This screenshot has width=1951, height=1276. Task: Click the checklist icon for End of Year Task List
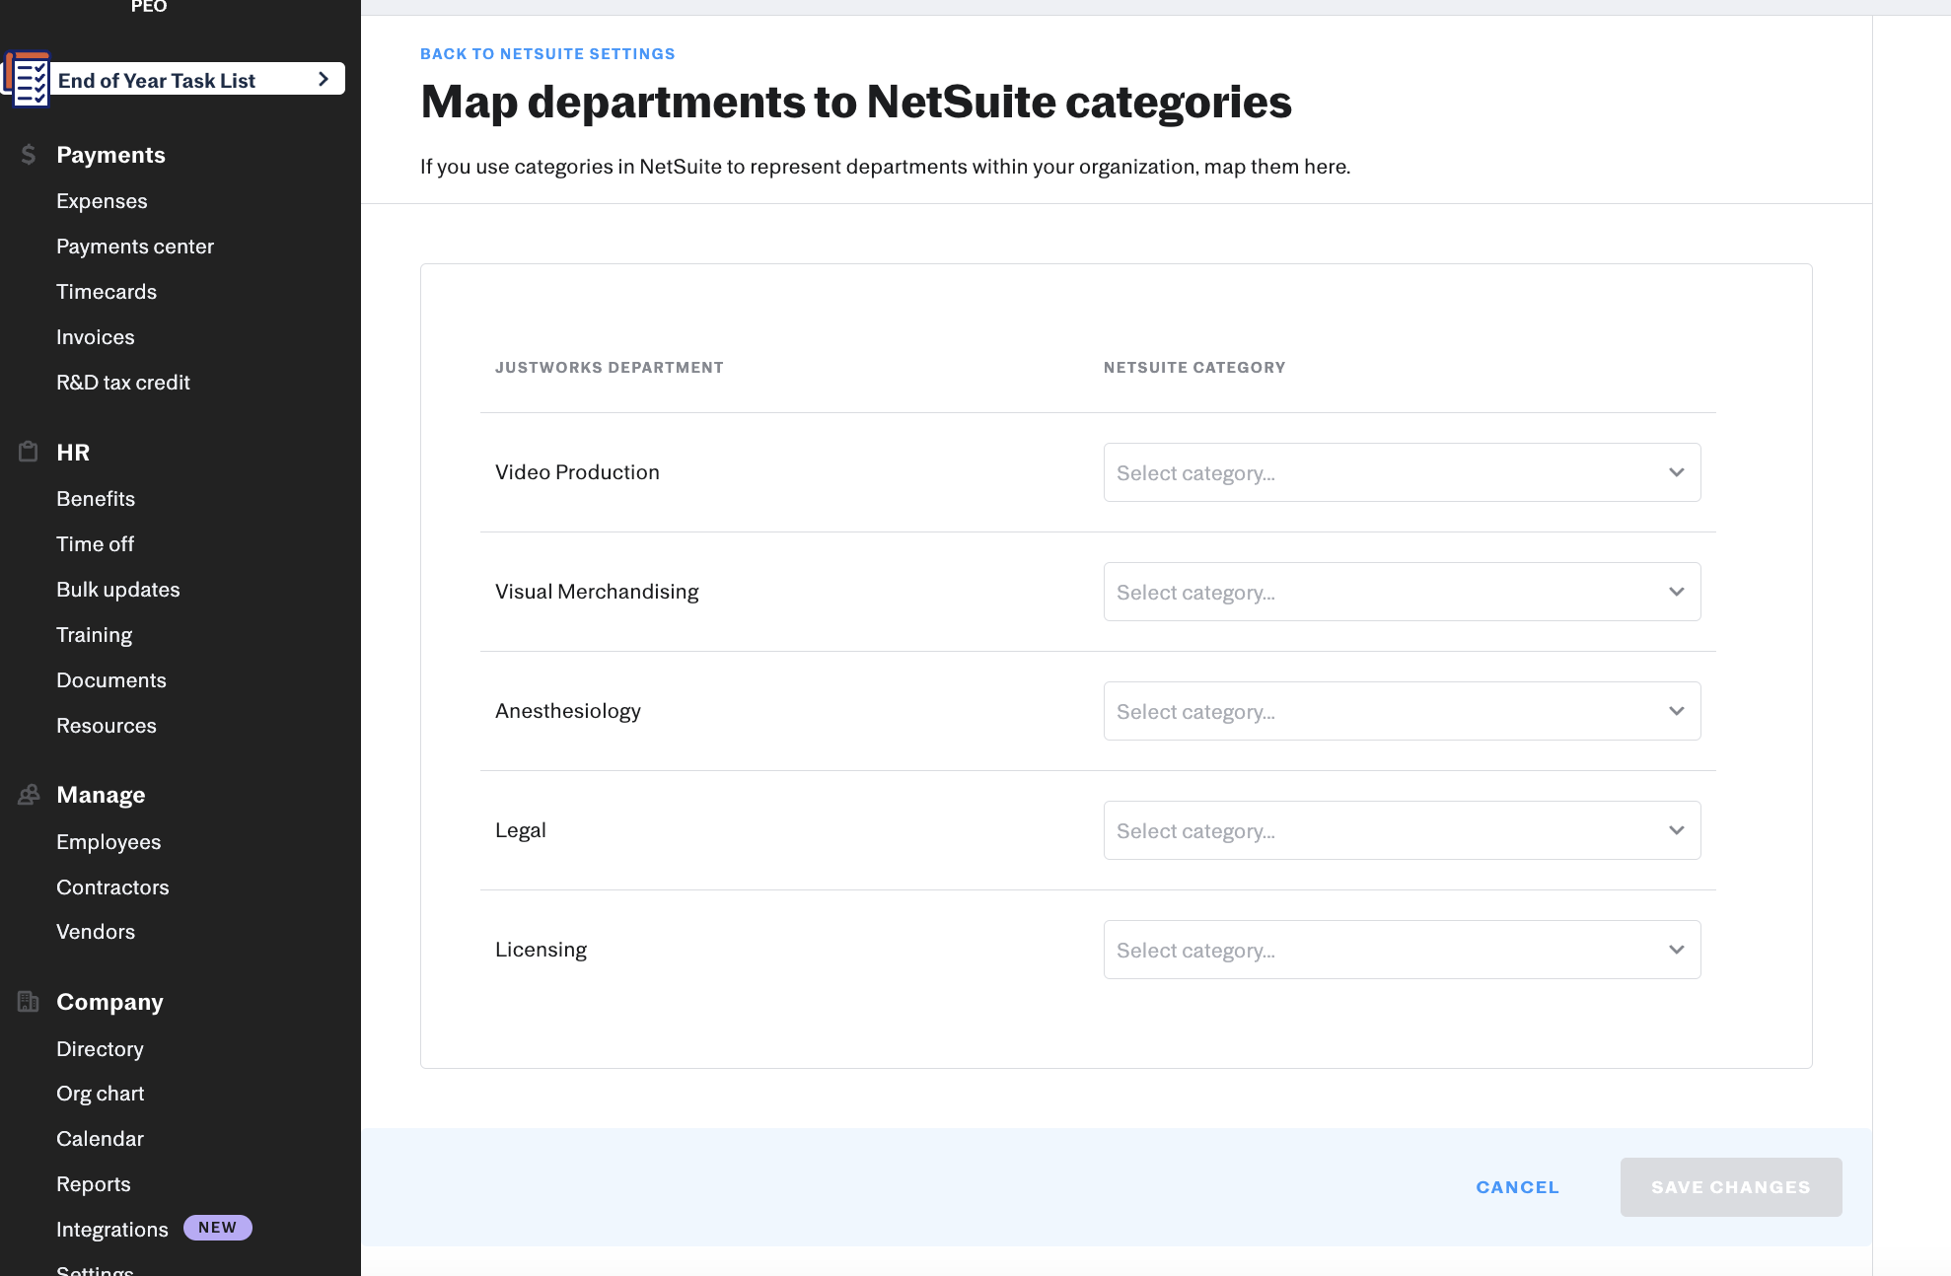27,79
